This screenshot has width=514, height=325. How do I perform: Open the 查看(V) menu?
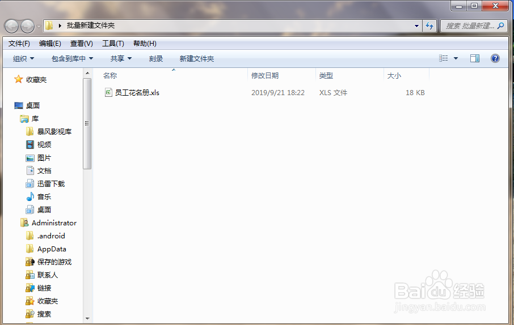click(x=81, y=44)
